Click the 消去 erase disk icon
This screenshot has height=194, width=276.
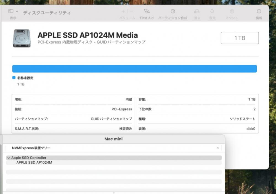click(x=197, y=11)
